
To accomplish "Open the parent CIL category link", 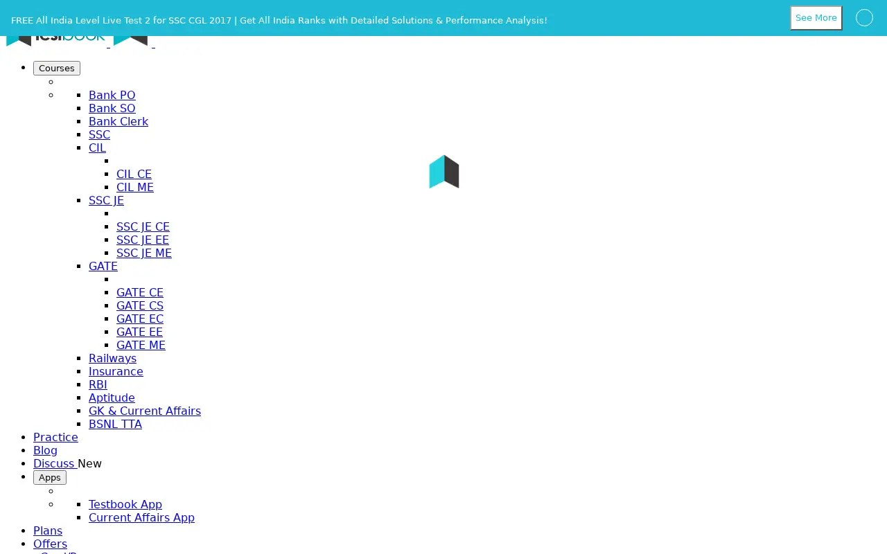I will [x=97, y=148].
